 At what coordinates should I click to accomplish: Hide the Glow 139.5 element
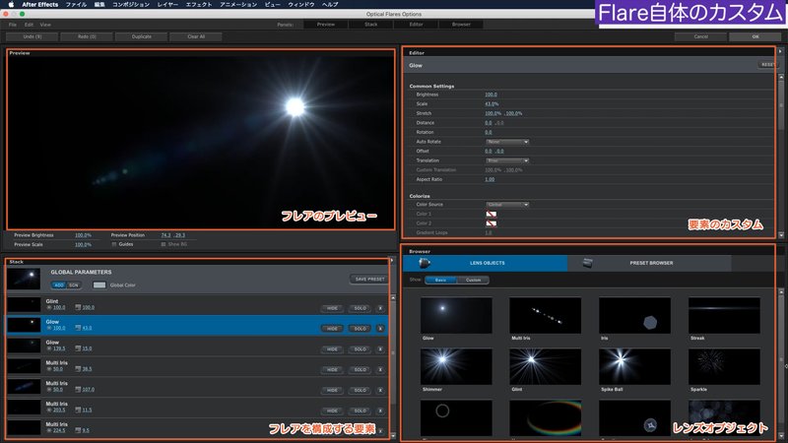tap(332, 349)
